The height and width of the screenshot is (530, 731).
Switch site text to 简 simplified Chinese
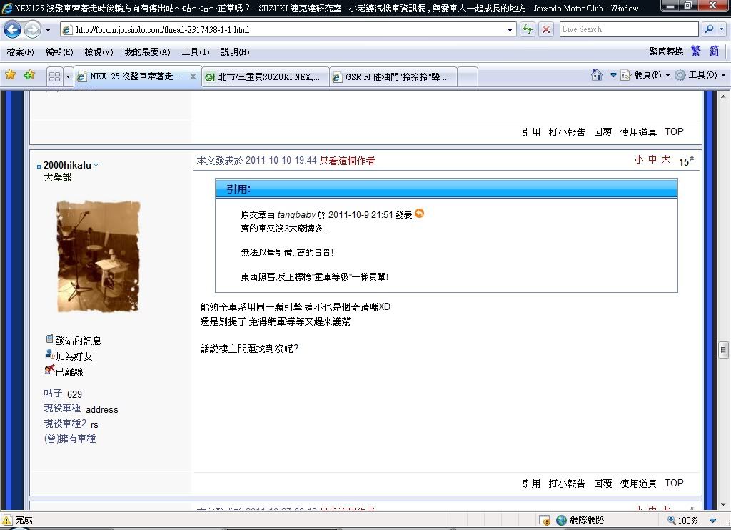(x=714, y=51)
